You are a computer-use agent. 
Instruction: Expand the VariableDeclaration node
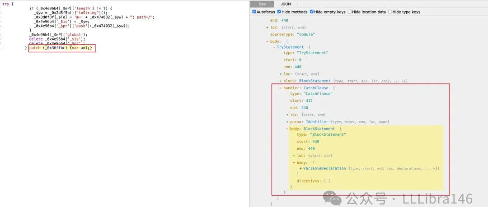300,168
